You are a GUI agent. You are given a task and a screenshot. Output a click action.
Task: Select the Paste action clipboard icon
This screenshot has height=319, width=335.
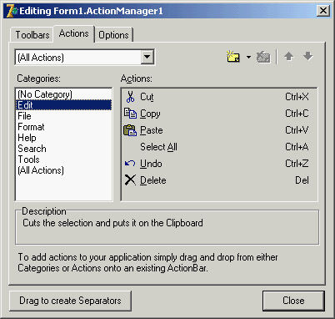(130, 130)
